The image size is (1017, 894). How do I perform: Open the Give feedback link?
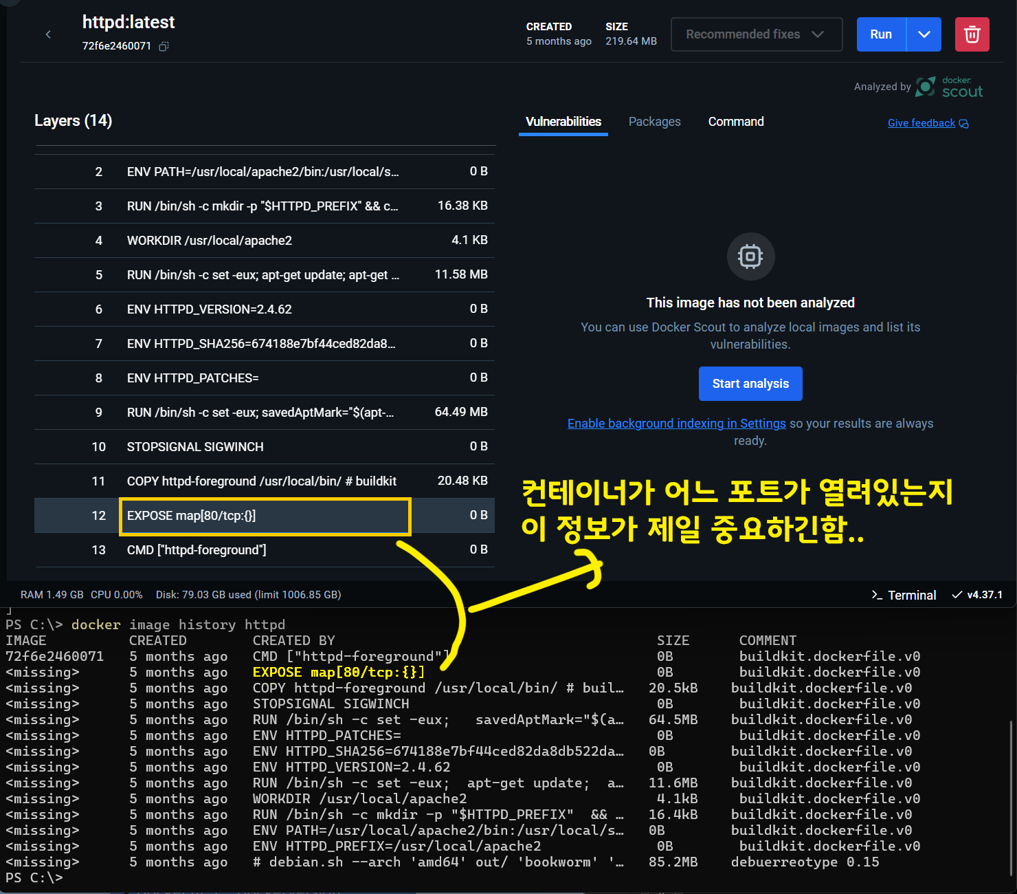coord(928,123)
